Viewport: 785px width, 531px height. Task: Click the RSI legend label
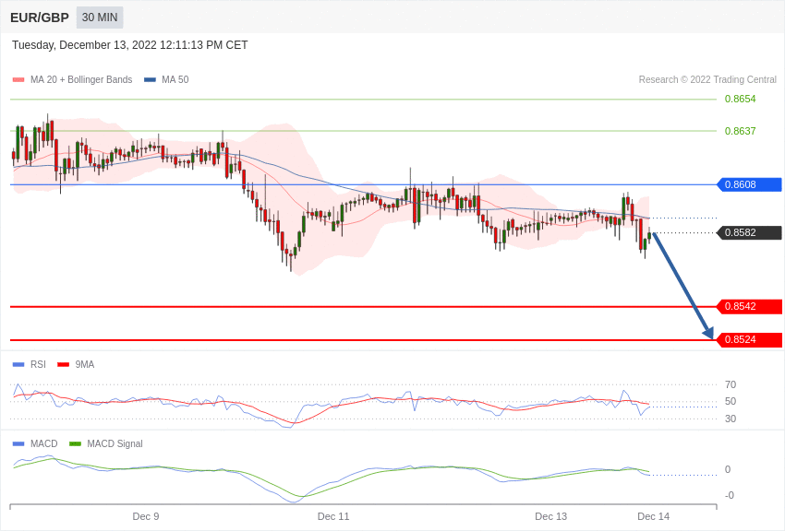pyautogui.click(x=38, y=365)
